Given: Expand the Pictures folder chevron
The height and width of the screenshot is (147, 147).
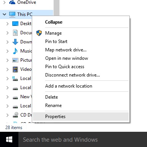Looking at the screenshot, I should [8, 60].
